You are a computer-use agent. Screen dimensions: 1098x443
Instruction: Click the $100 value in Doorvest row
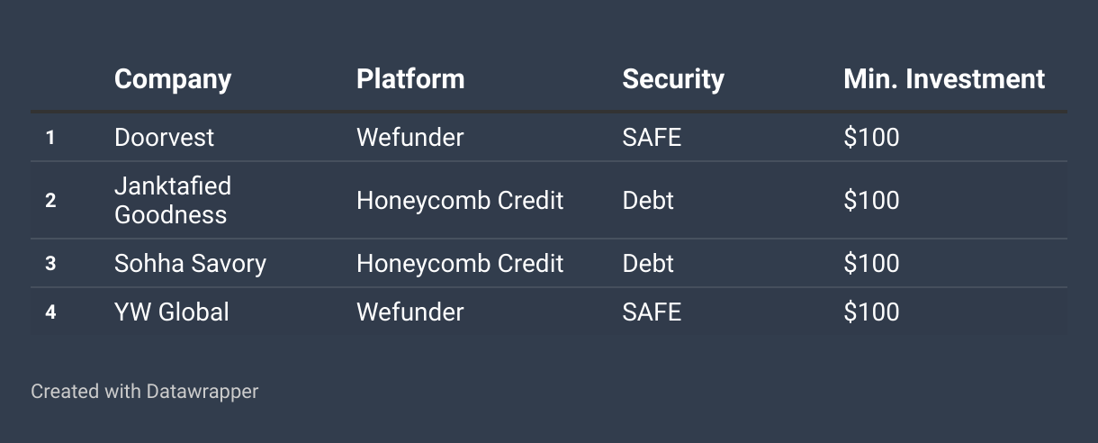(x=871, y=137)
